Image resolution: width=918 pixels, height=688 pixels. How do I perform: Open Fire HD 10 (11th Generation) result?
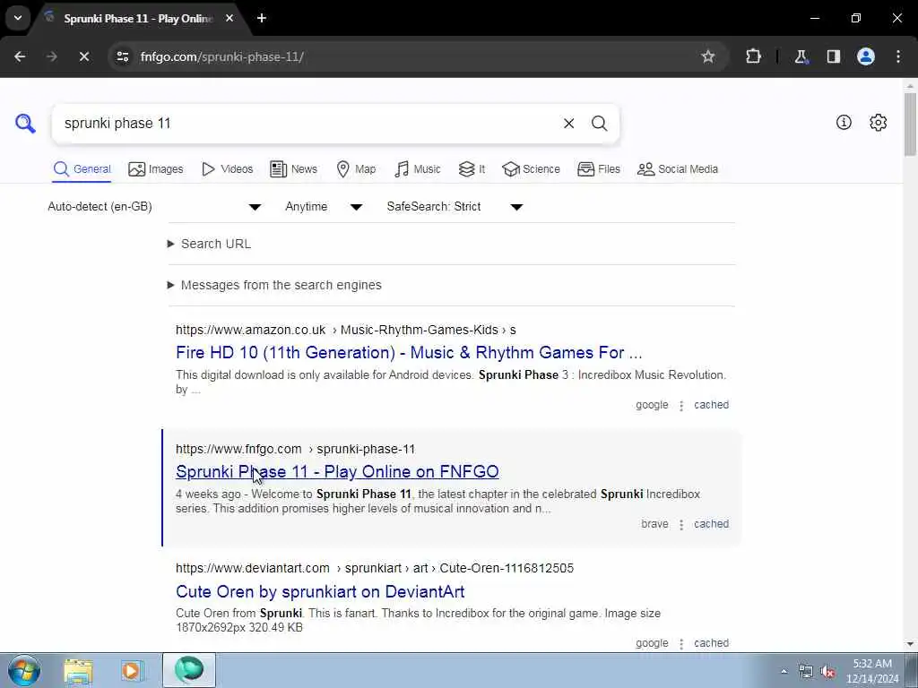tap(409, 353)
